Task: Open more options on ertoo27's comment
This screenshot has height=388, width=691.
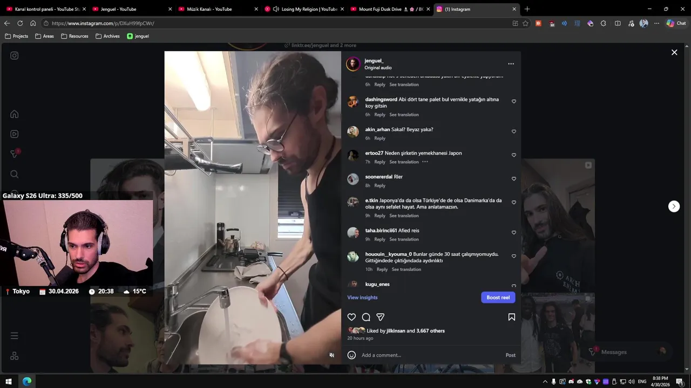Action: click(x=425, y=162)
